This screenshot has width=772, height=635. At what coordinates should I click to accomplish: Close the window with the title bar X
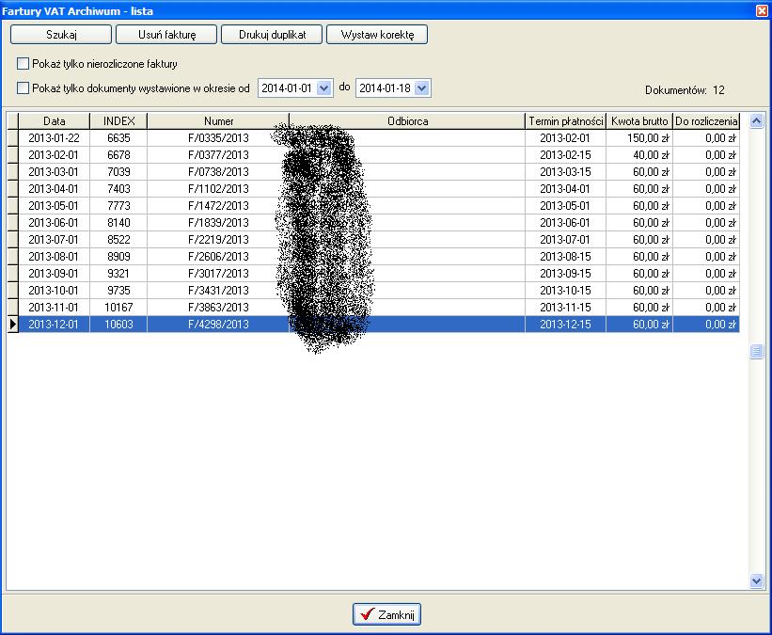click(761, 9)
